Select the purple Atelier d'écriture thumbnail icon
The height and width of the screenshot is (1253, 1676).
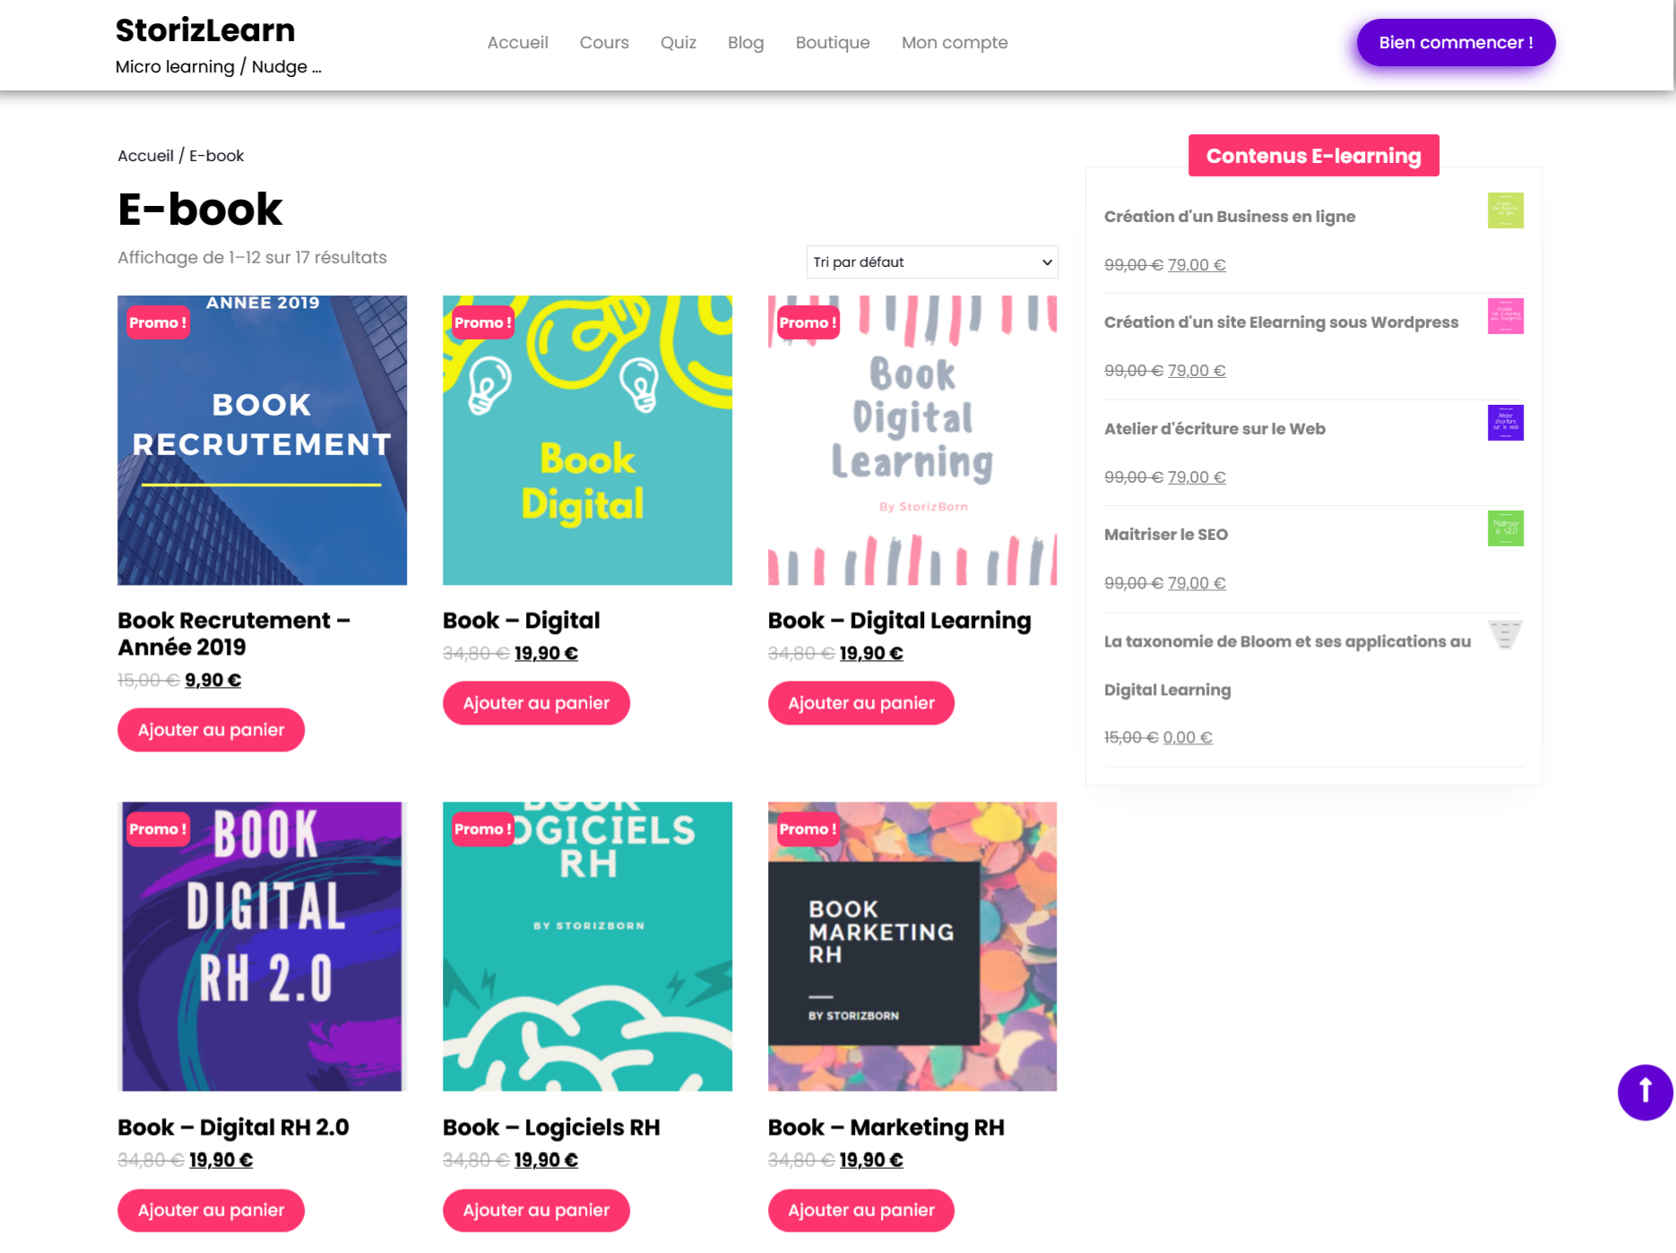(1505, 423)
